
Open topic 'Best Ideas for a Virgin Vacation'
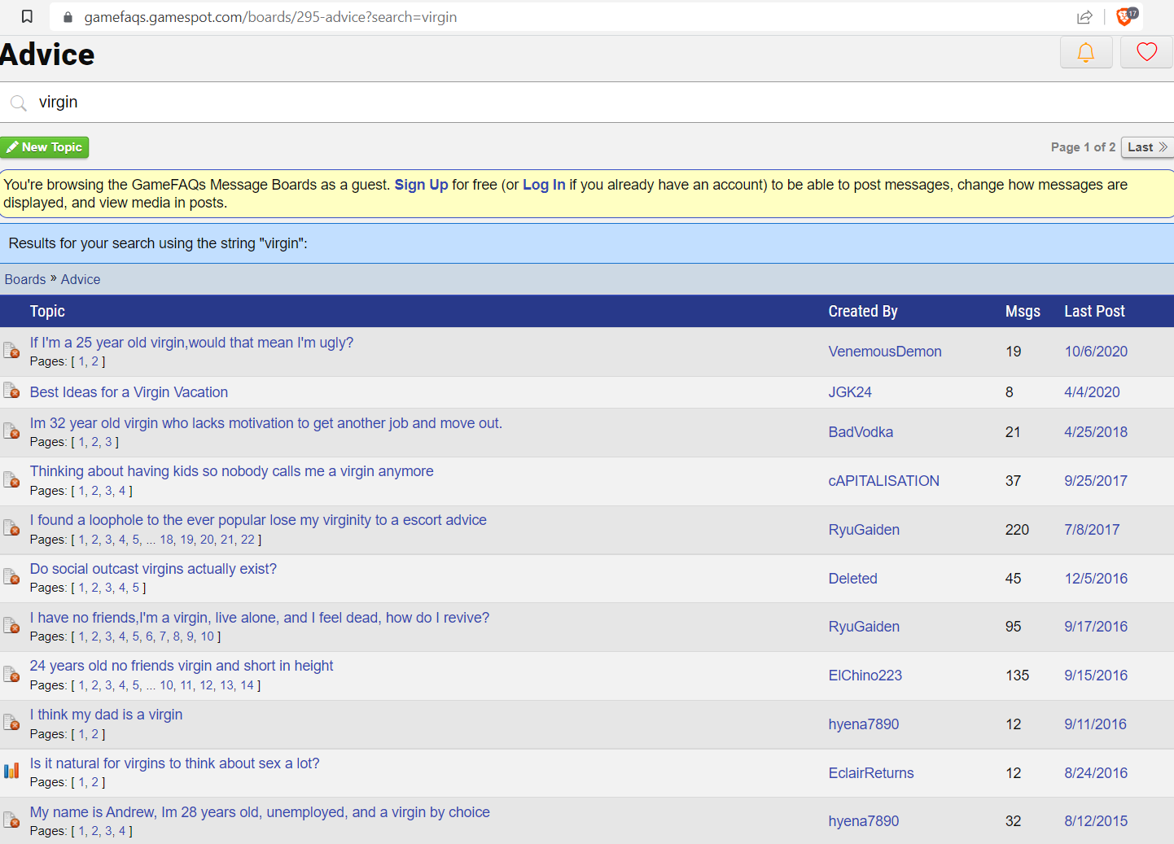(129, 392)
